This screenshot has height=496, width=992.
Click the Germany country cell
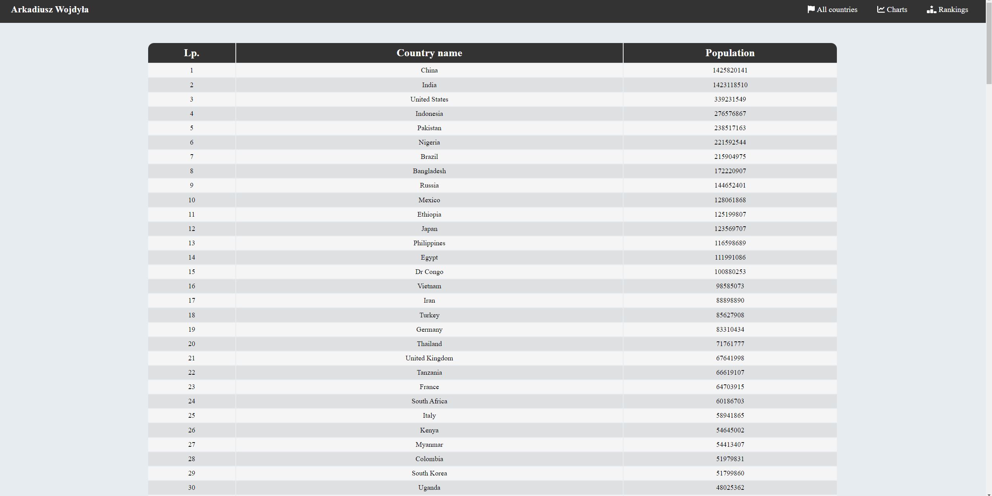tap(429, 329)
